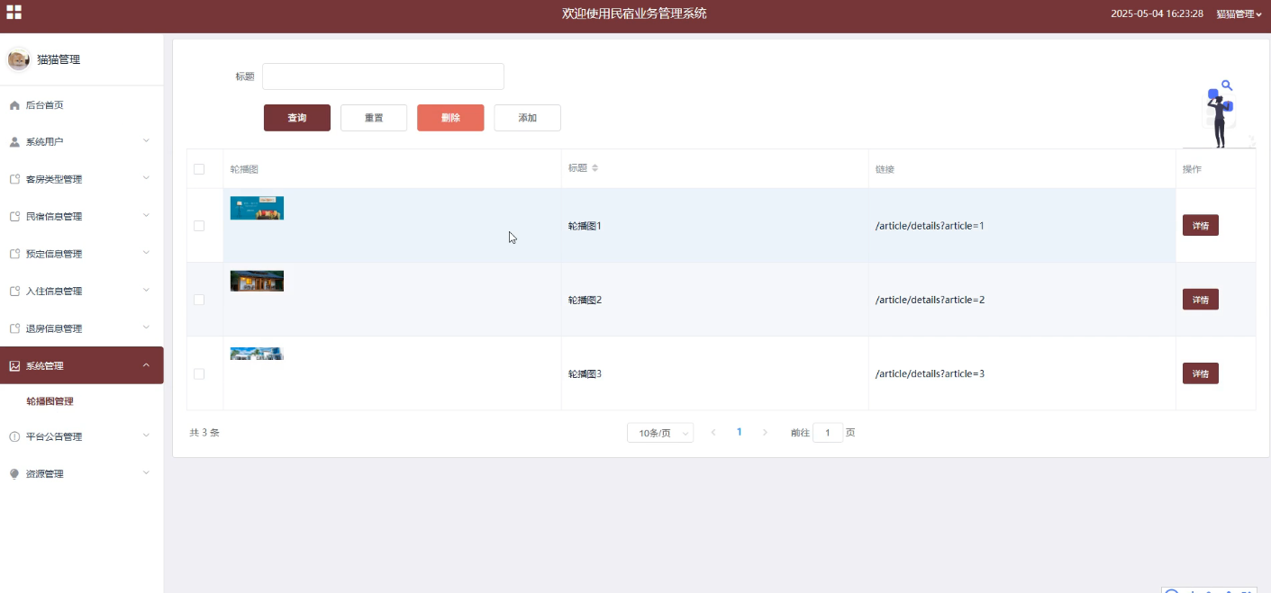This screenshot has height=593, width=1271.
Task: Select the checkbox for row 轮播图3
Action: tap(199, 373)
